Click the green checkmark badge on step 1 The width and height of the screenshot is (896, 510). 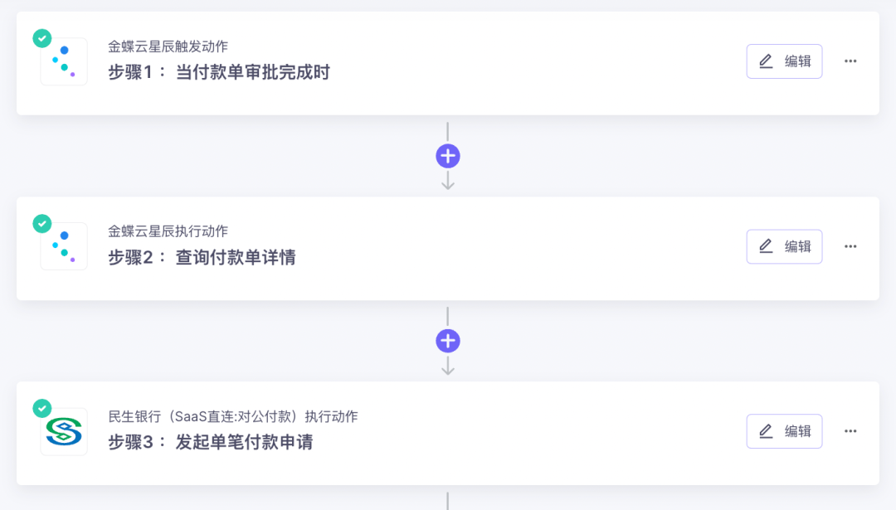pyautogui.click(x=41, y=38)
